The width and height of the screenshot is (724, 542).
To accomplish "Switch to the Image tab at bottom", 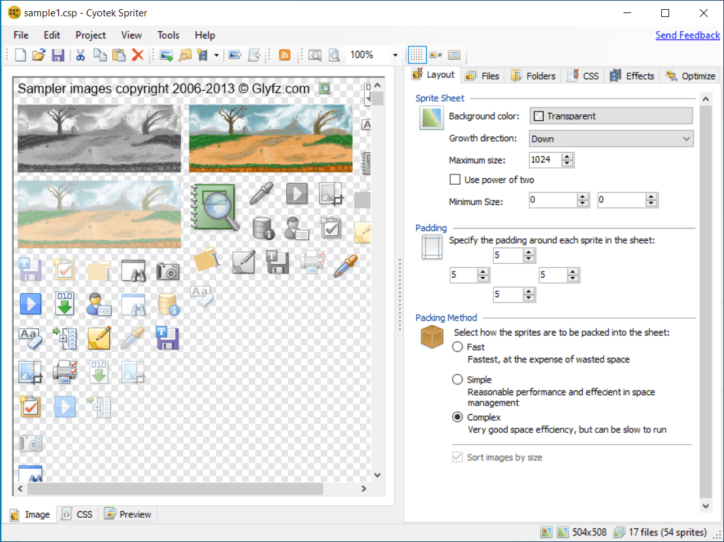I will click(31, 515).
